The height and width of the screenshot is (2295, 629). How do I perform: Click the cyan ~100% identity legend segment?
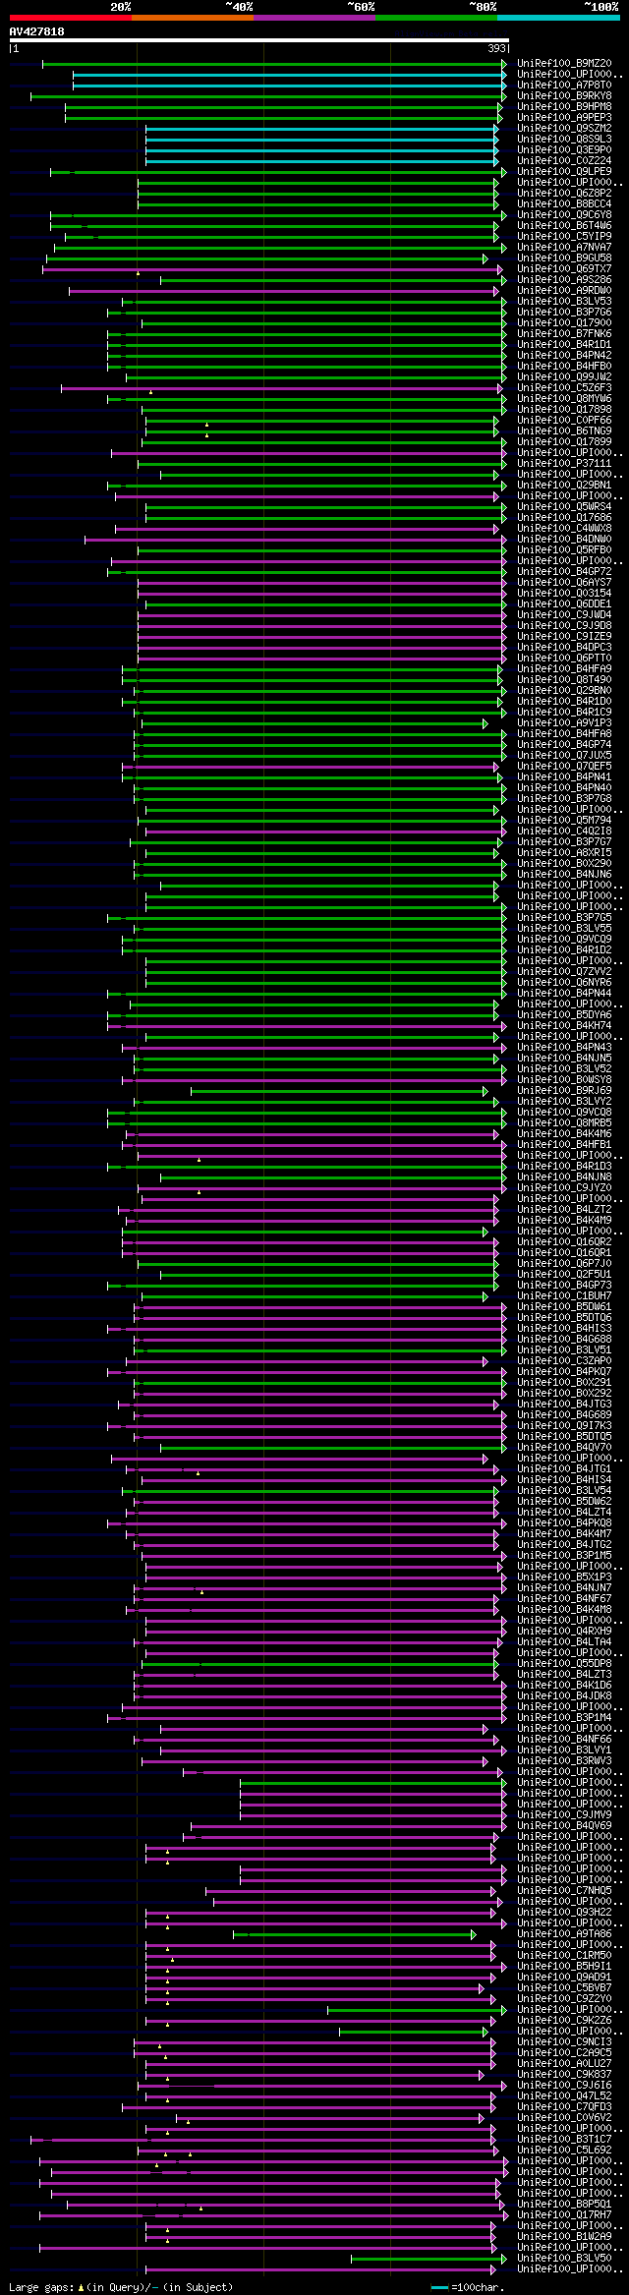tap(558, 18)
